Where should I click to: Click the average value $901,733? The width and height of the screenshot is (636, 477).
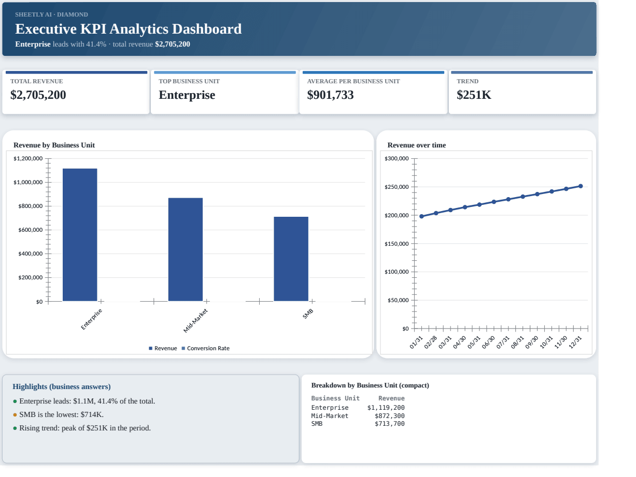(x=330, y=95)
